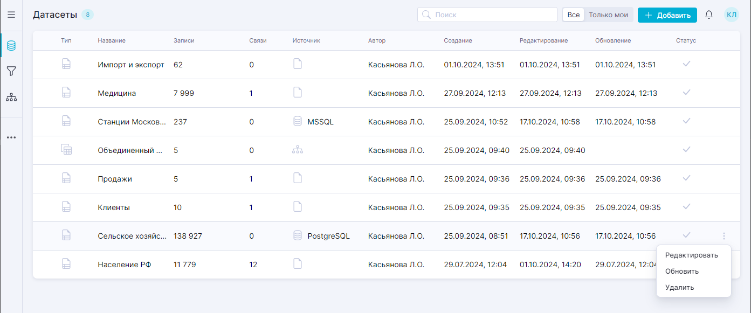
Task: Open the notifications bell
Action: [709, 15]
